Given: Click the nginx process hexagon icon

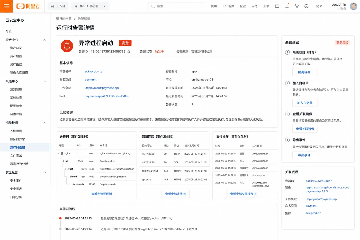Looking at the screenshot, I should pyautogui.click(x=62, y=153).
